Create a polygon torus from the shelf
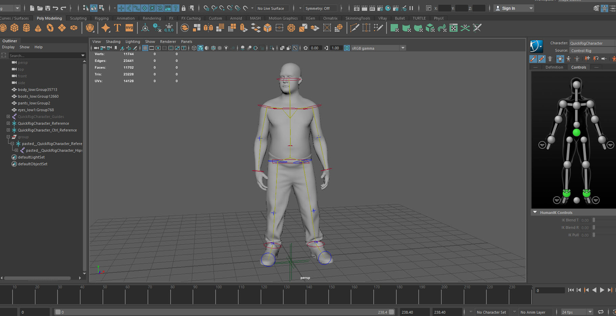616x316 pixels. (50, 28)
